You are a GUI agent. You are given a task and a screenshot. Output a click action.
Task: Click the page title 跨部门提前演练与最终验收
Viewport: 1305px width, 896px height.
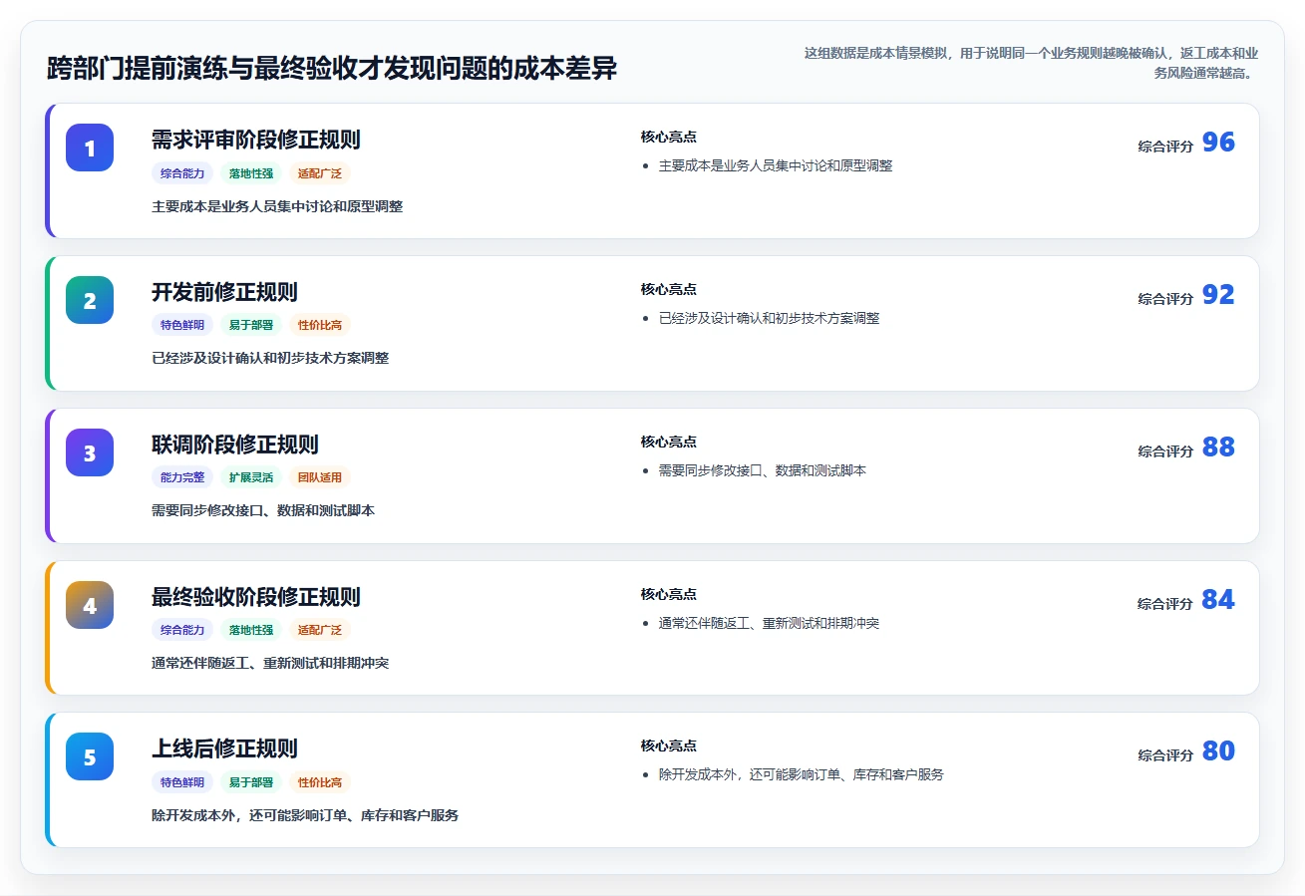332,69
